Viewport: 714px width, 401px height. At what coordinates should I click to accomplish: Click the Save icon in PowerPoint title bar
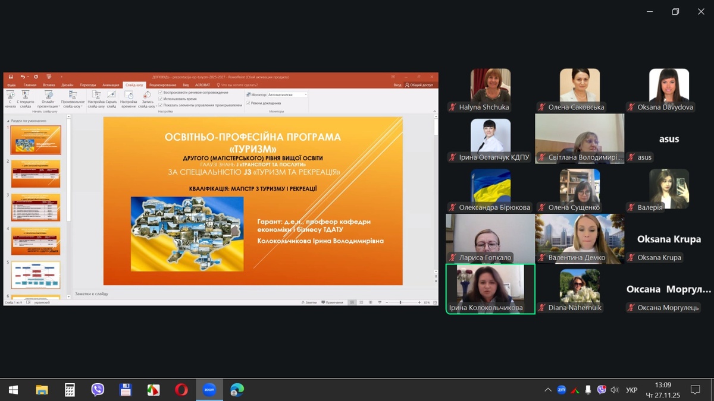coord(11,77)
